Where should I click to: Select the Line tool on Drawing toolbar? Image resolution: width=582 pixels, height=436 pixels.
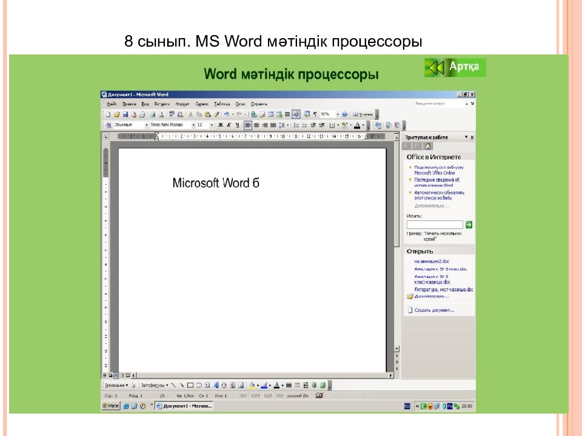click(x=173, y=385)
